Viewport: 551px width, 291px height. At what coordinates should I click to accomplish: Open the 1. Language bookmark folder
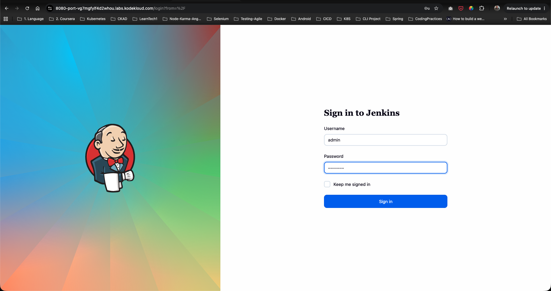[30, 19]
